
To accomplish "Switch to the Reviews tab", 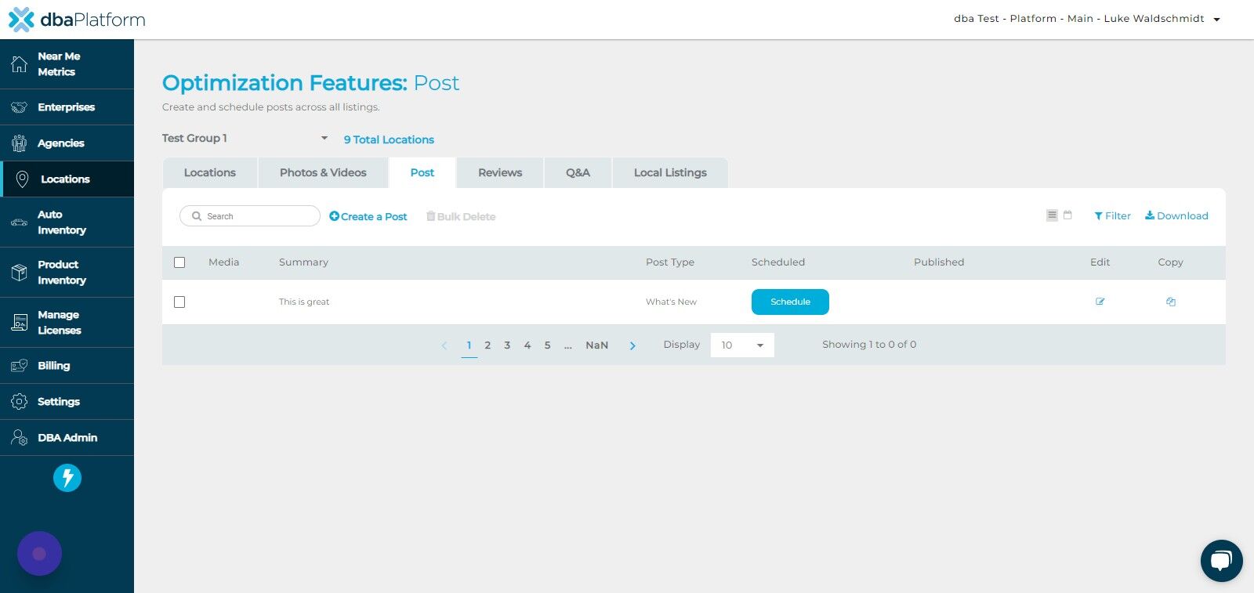I will click(500, 173).
